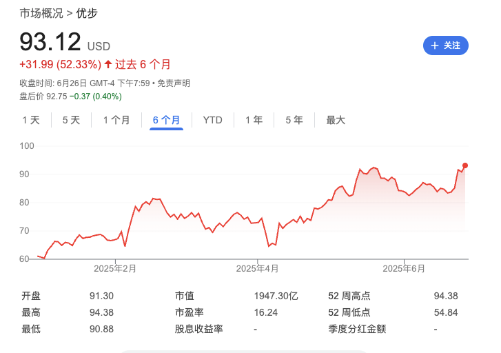This screenshot has height=353, width=501.
Task: Select the 5 天 time range tab
Action: pyautogui.click(x=71, y=120)
